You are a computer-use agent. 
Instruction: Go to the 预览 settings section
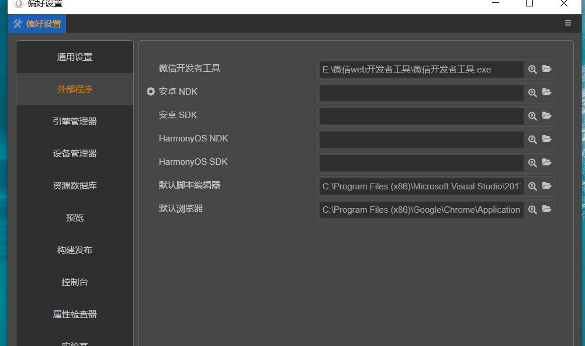tap(74, 217)
